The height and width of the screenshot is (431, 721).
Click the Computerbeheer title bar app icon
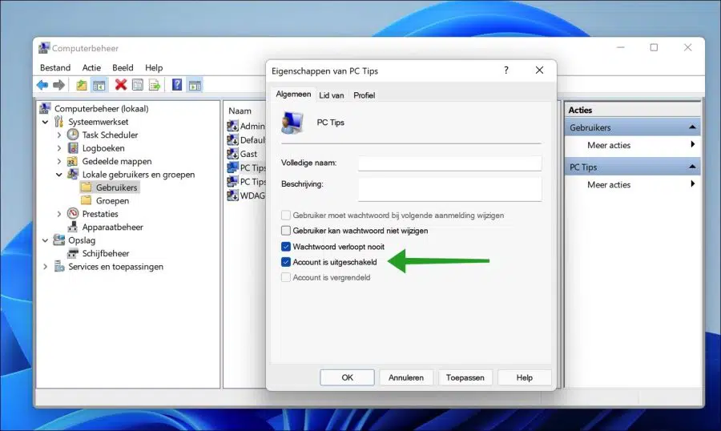[44, 48]
